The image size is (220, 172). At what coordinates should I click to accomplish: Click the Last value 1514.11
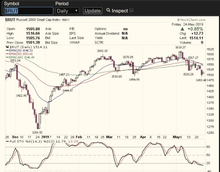[x=196, y=38]
